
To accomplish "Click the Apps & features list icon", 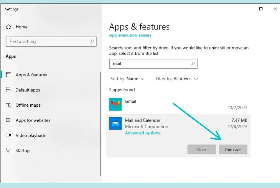I will point(8,74).
